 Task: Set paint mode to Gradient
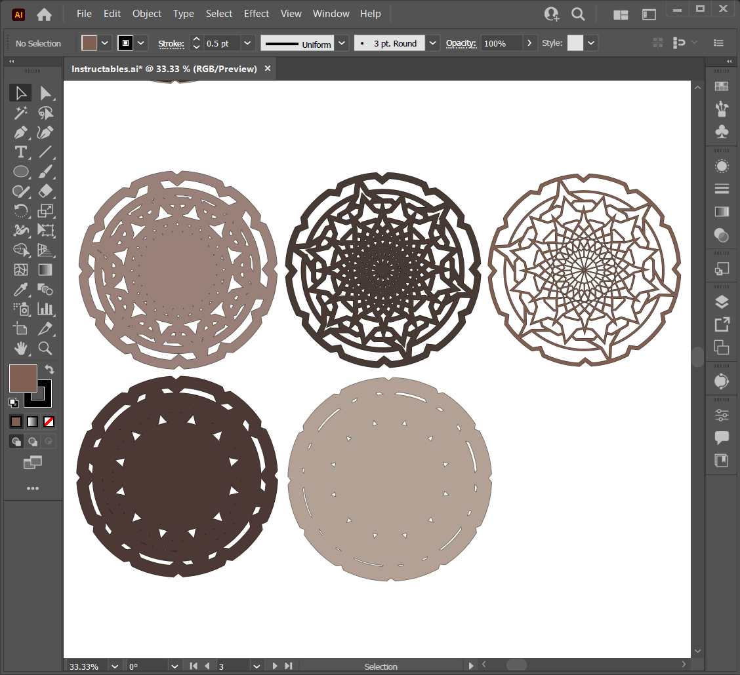(33, 421)
